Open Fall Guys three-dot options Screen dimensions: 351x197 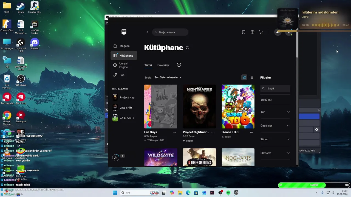click(174, 132)
